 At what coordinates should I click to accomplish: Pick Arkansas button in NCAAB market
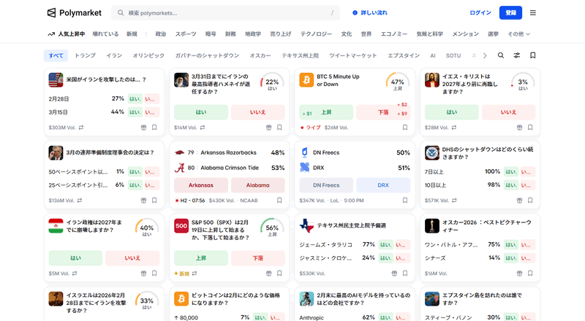[x=201, y=185]
